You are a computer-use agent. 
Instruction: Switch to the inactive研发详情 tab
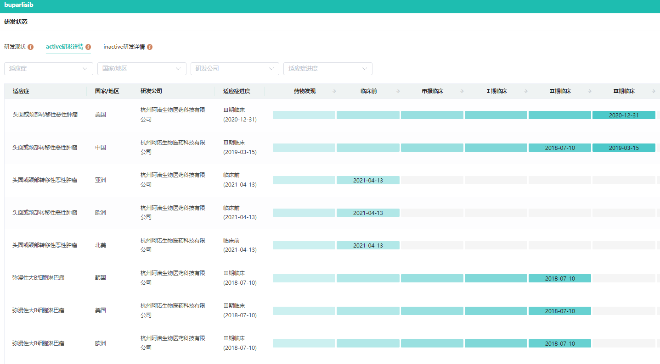[124, 47]
